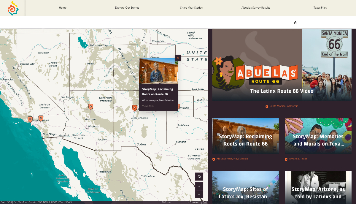This screenshot has width=356, height=204.
Task: Click Cheyenne map label
Action: coord(158,41)
